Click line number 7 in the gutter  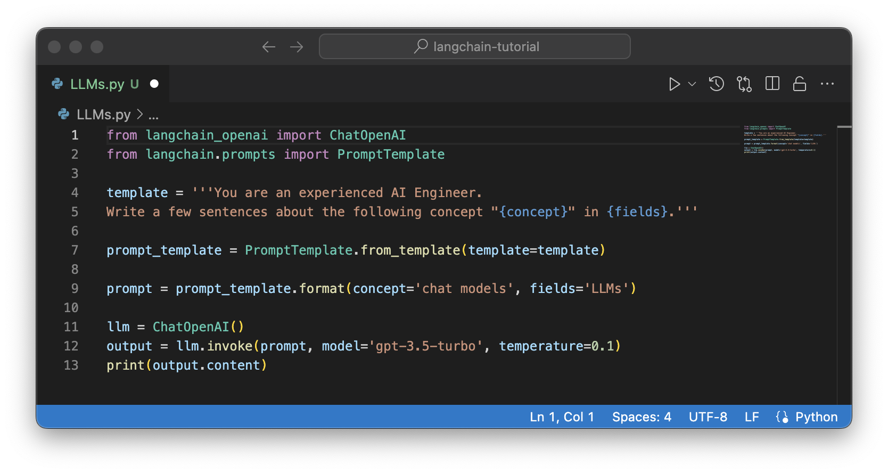pyautogui.click(x=75, y=250)
